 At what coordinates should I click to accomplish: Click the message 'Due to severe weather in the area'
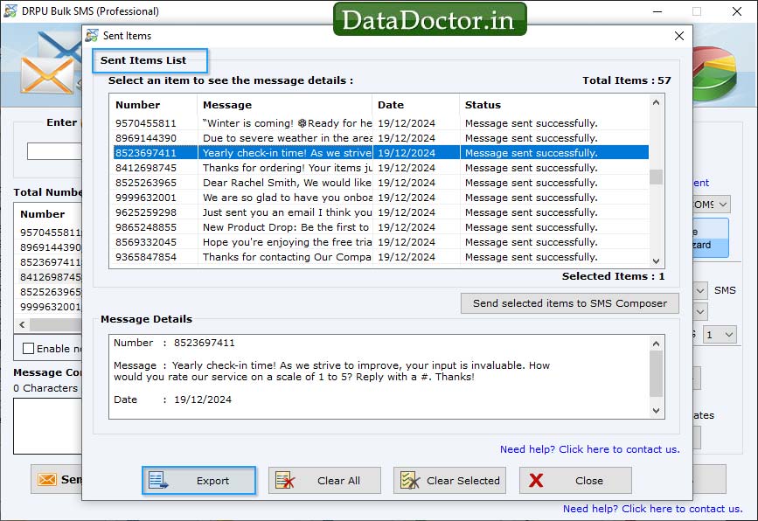(x=287, y=138)
